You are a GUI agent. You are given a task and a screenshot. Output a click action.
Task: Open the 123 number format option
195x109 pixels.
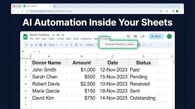coord(81,45)
